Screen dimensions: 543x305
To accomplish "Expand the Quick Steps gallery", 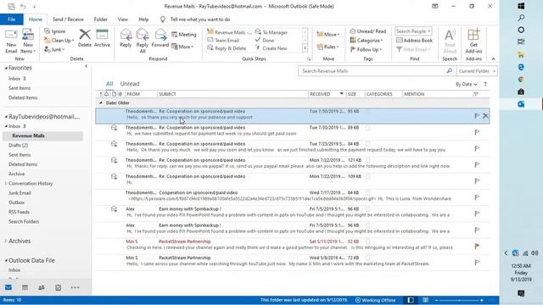I will click(x=305, y=49).
